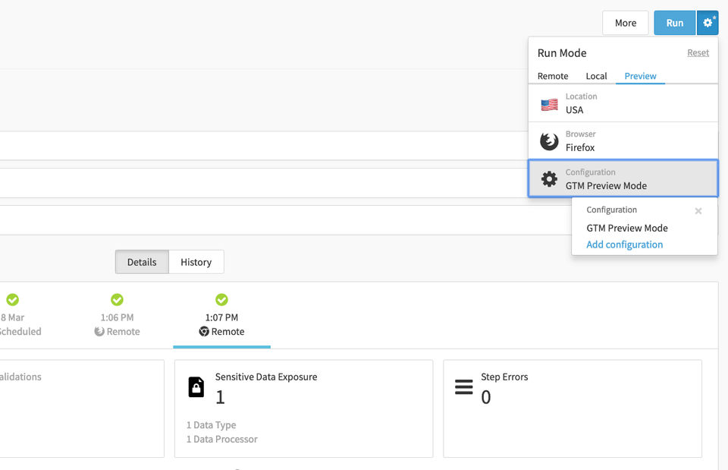Switch to Remote run mode tab

(x=553, y=76)
